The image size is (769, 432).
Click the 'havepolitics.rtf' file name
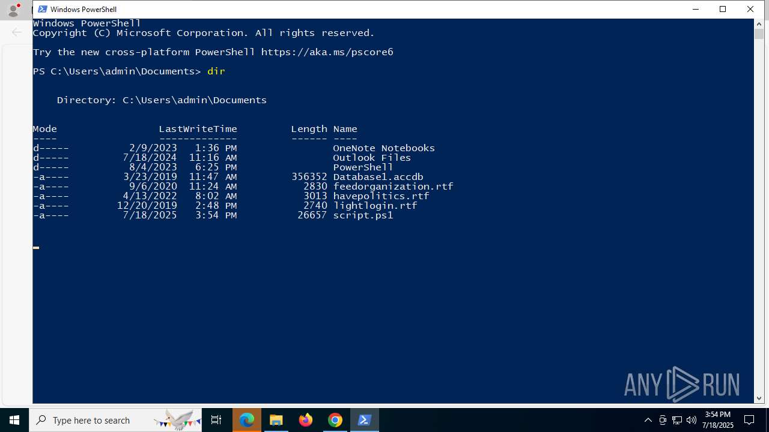[381, 196]
